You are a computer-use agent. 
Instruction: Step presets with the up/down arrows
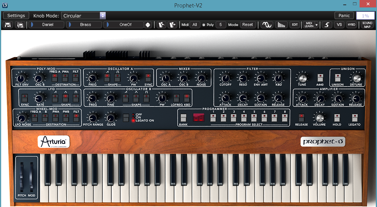click(148, 25)
